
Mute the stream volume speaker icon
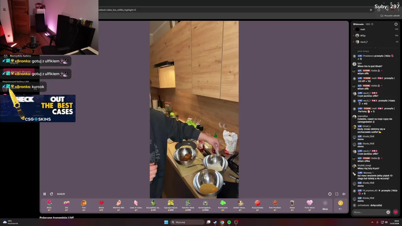pos(344,194)
